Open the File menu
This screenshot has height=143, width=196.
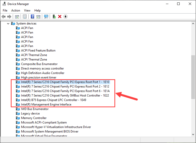pyautogui.click(x=5, y=10)
